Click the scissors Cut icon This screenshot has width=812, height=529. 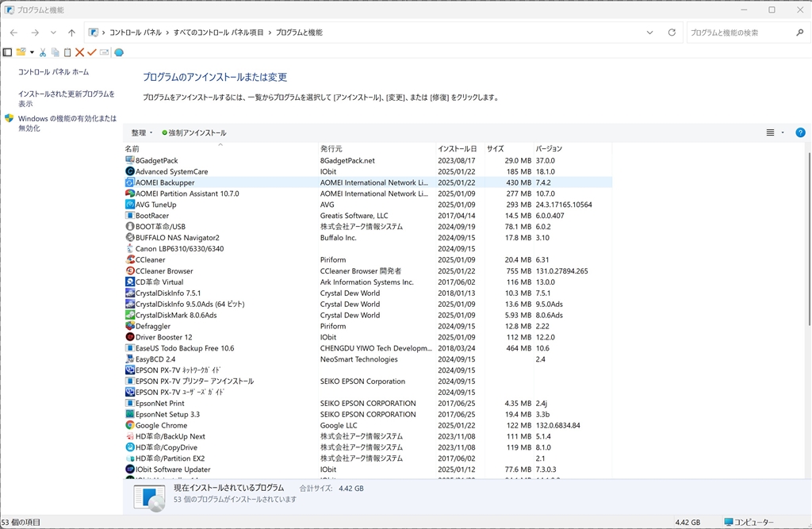pos(43,52)
